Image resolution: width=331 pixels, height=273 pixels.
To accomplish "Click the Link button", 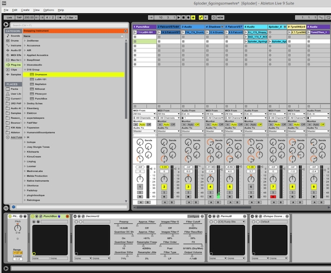I will click(x=9, y=18).
